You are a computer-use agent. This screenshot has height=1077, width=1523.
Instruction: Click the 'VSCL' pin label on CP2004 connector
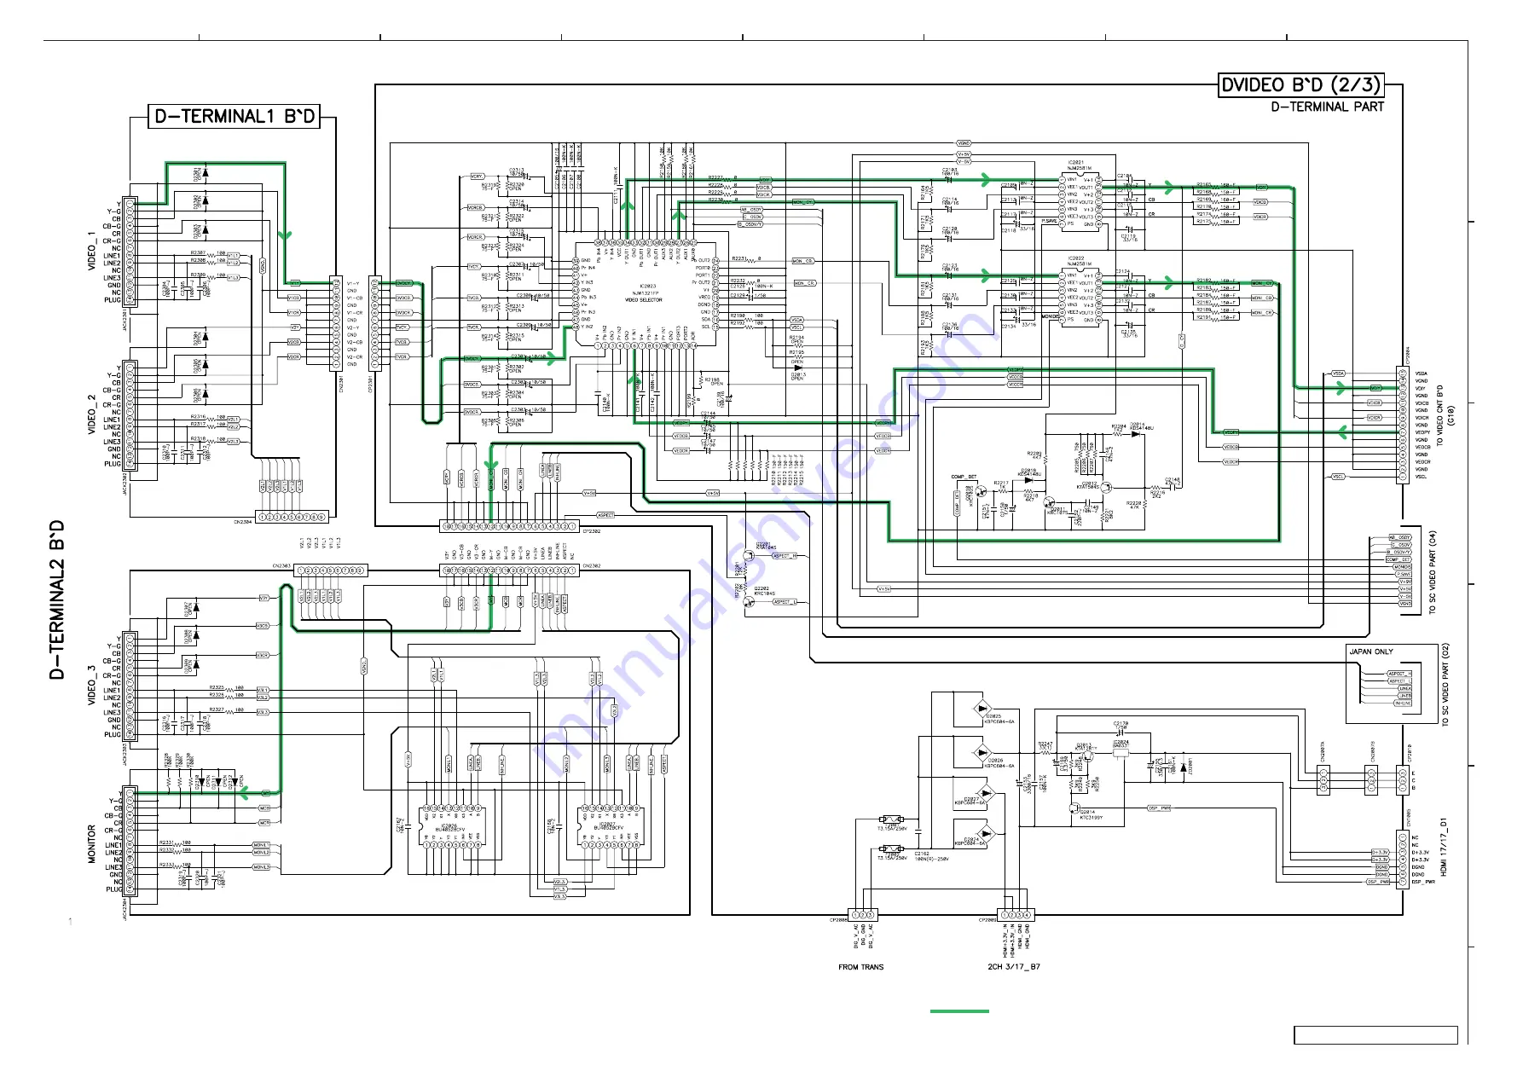1422,477
